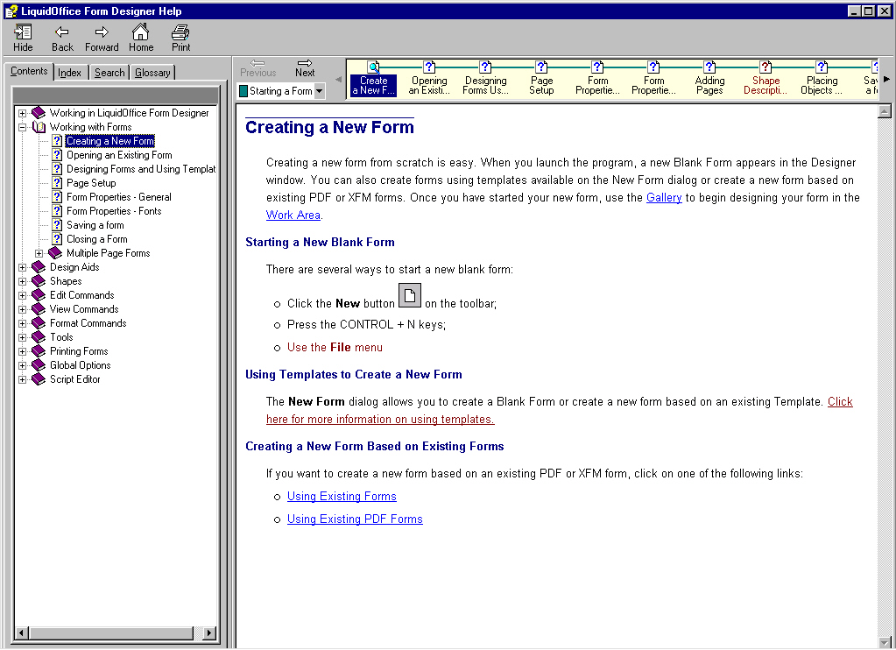Click the Previous topic arrow
The image size is (896, 650).
click(258, 63)
